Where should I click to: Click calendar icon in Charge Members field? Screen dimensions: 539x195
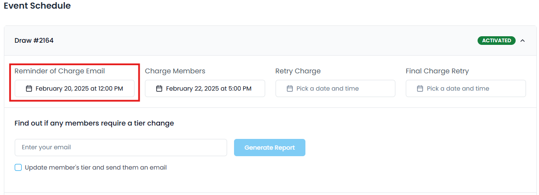coord(159,88)
